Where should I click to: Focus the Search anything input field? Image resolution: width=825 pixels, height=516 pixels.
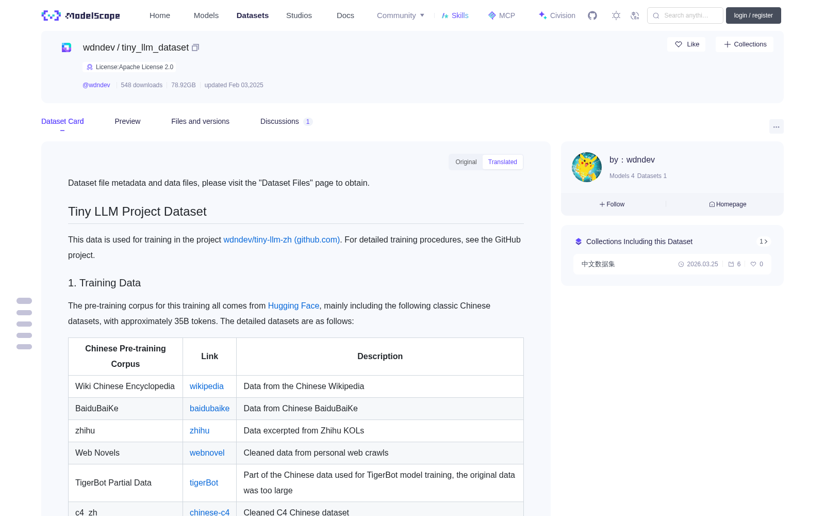[x=685, y=15]
